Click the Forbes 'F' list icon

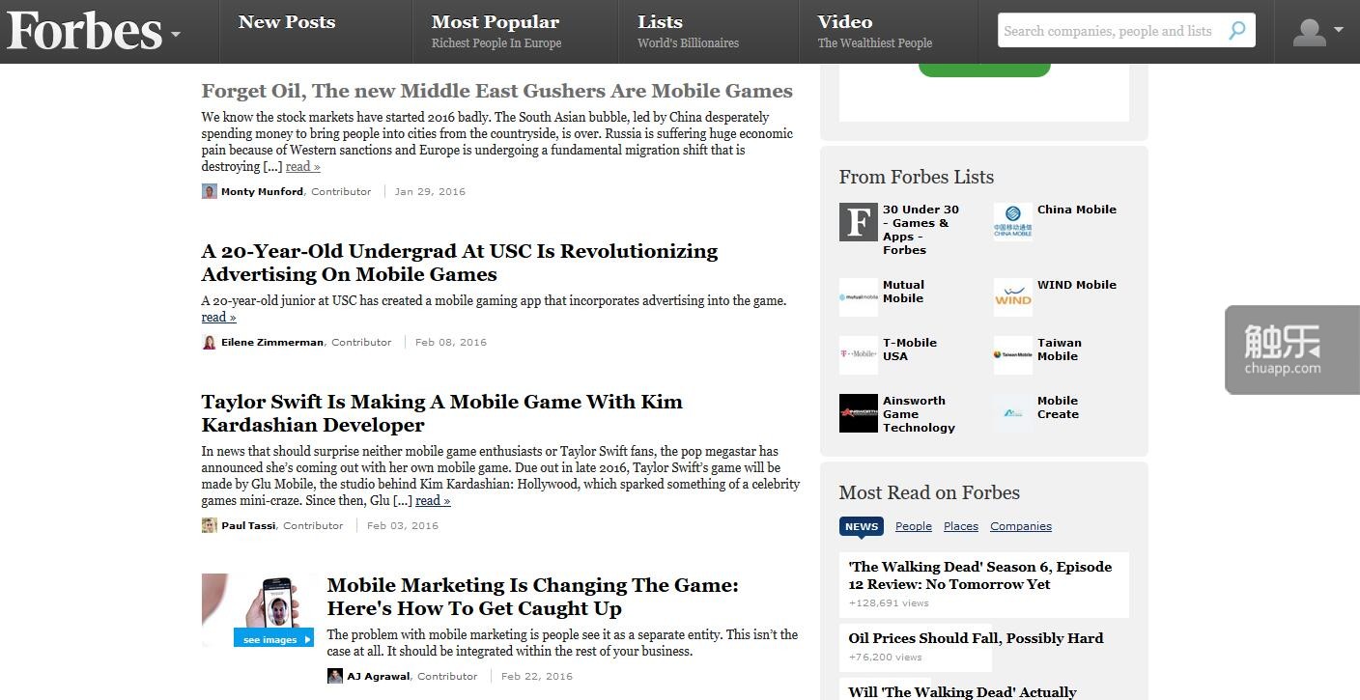pyautogui.click(x=858, y=222)
